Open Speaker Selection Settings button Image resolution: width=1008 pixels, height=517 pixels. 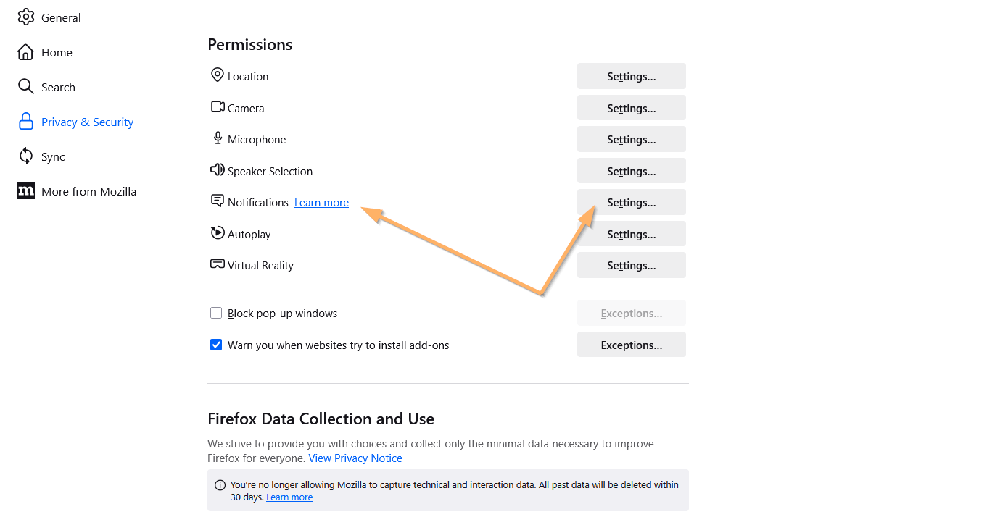(631, 171)
